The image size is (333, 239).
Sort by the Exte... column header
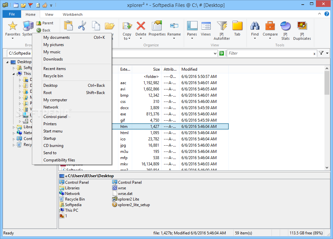[x=125, y=69]
